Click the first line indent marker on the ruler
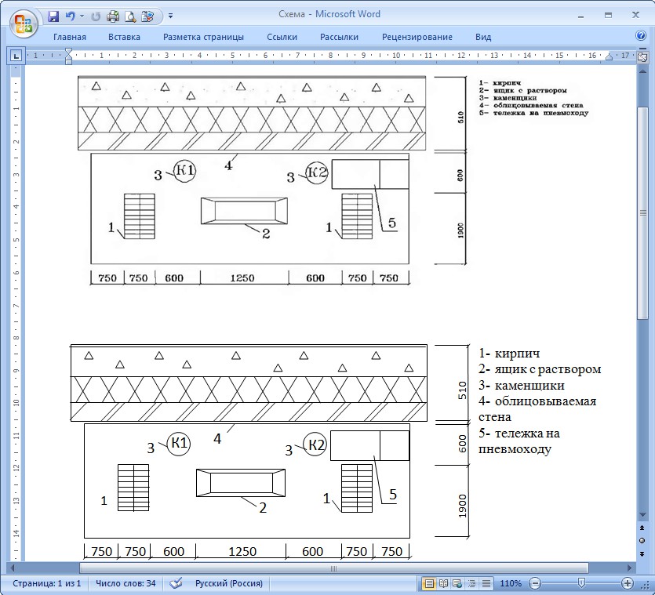Viewport: 655px width, 595px height. point(68,52)
